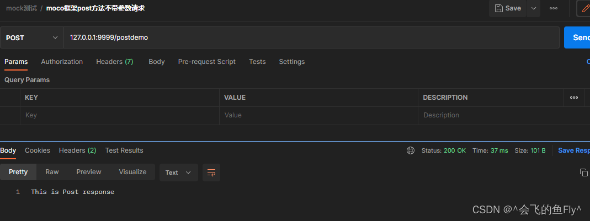This screenshot has height=221, width=590.
Task: Click the Save Response link
Action: click(574, 150)
